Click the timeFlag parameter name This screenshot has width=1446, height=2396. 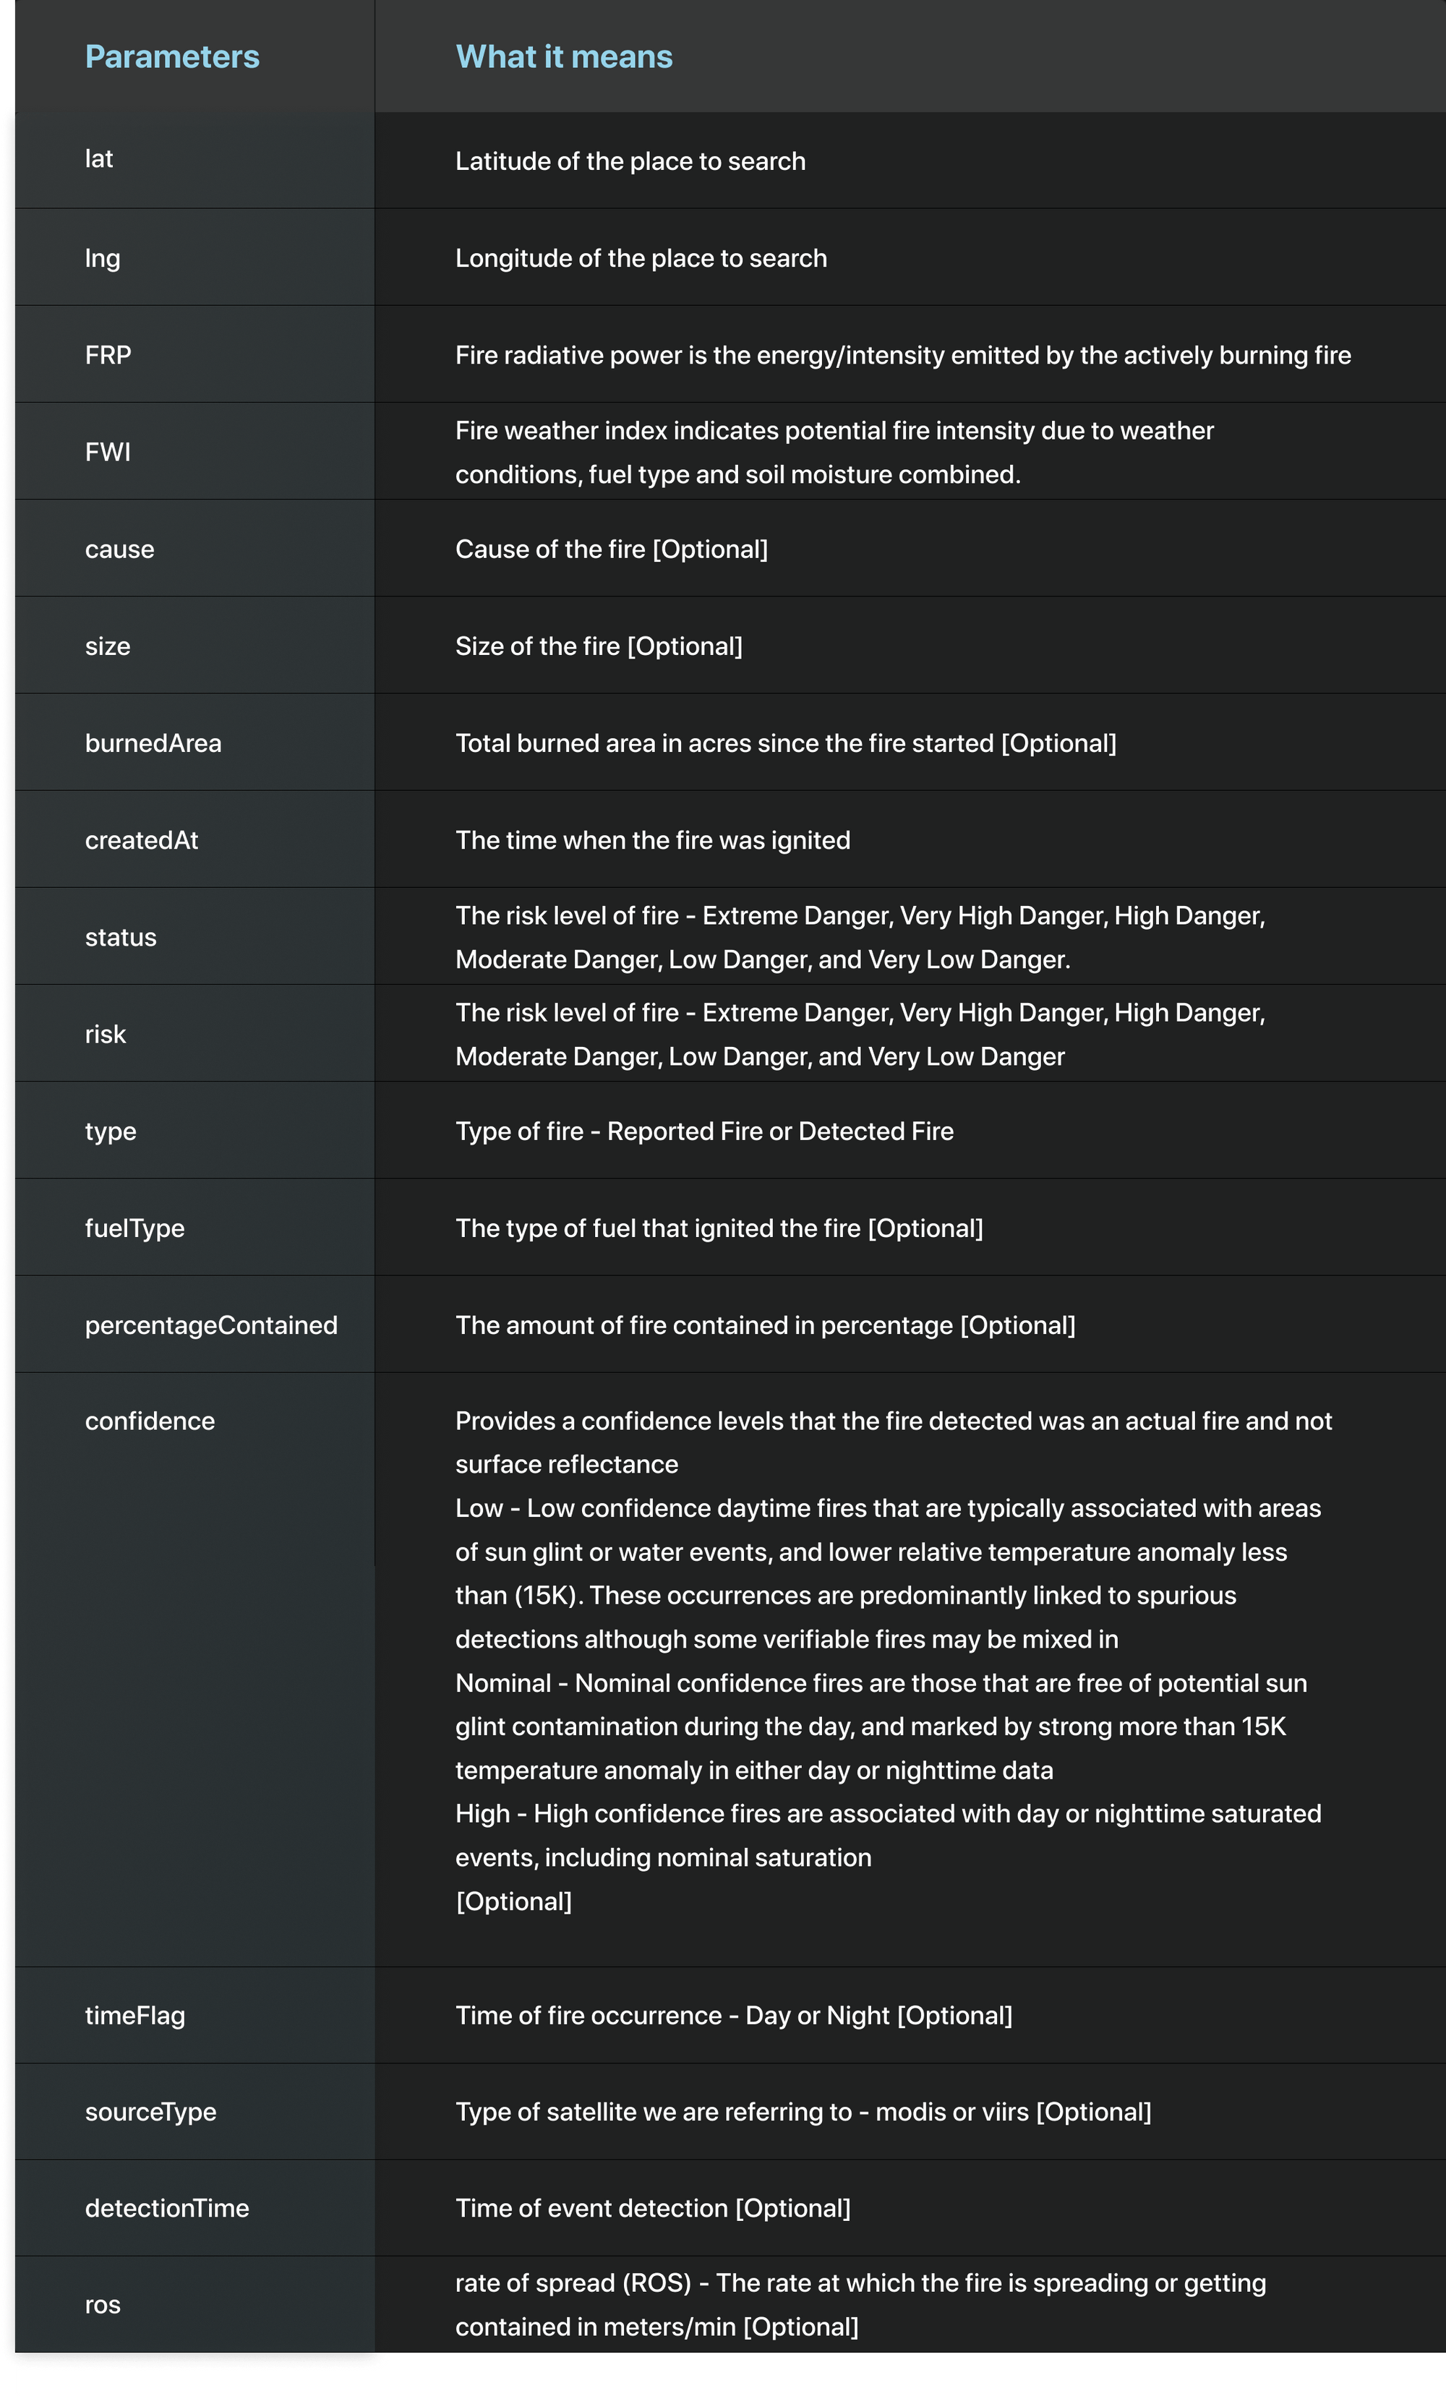135,2015
